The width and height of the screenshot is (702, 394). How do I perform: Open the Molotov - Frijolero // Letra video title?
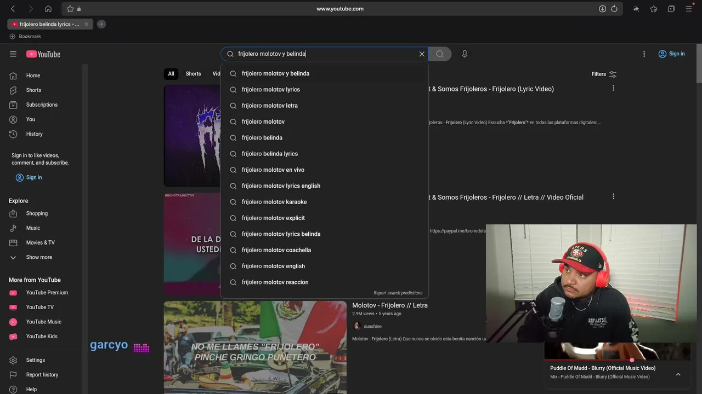[390, 305]
